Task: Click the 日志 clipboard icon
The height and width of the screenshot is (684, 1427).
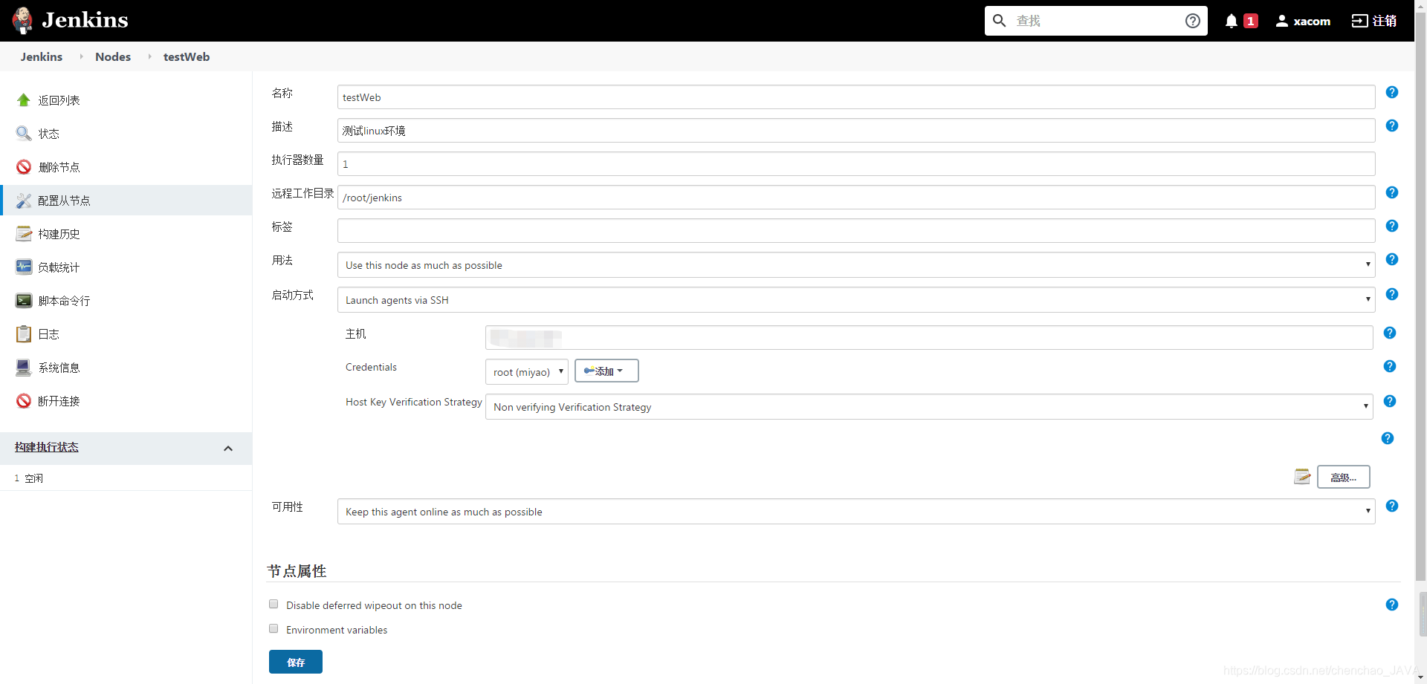Action: (x=24, y=334)
